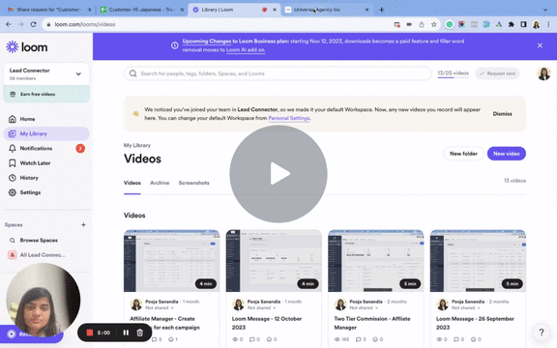Screen dimensions: 557x348
Task: Close the Upcoming Changes banner
Action: pyautogui.click(x=540, y=45)
